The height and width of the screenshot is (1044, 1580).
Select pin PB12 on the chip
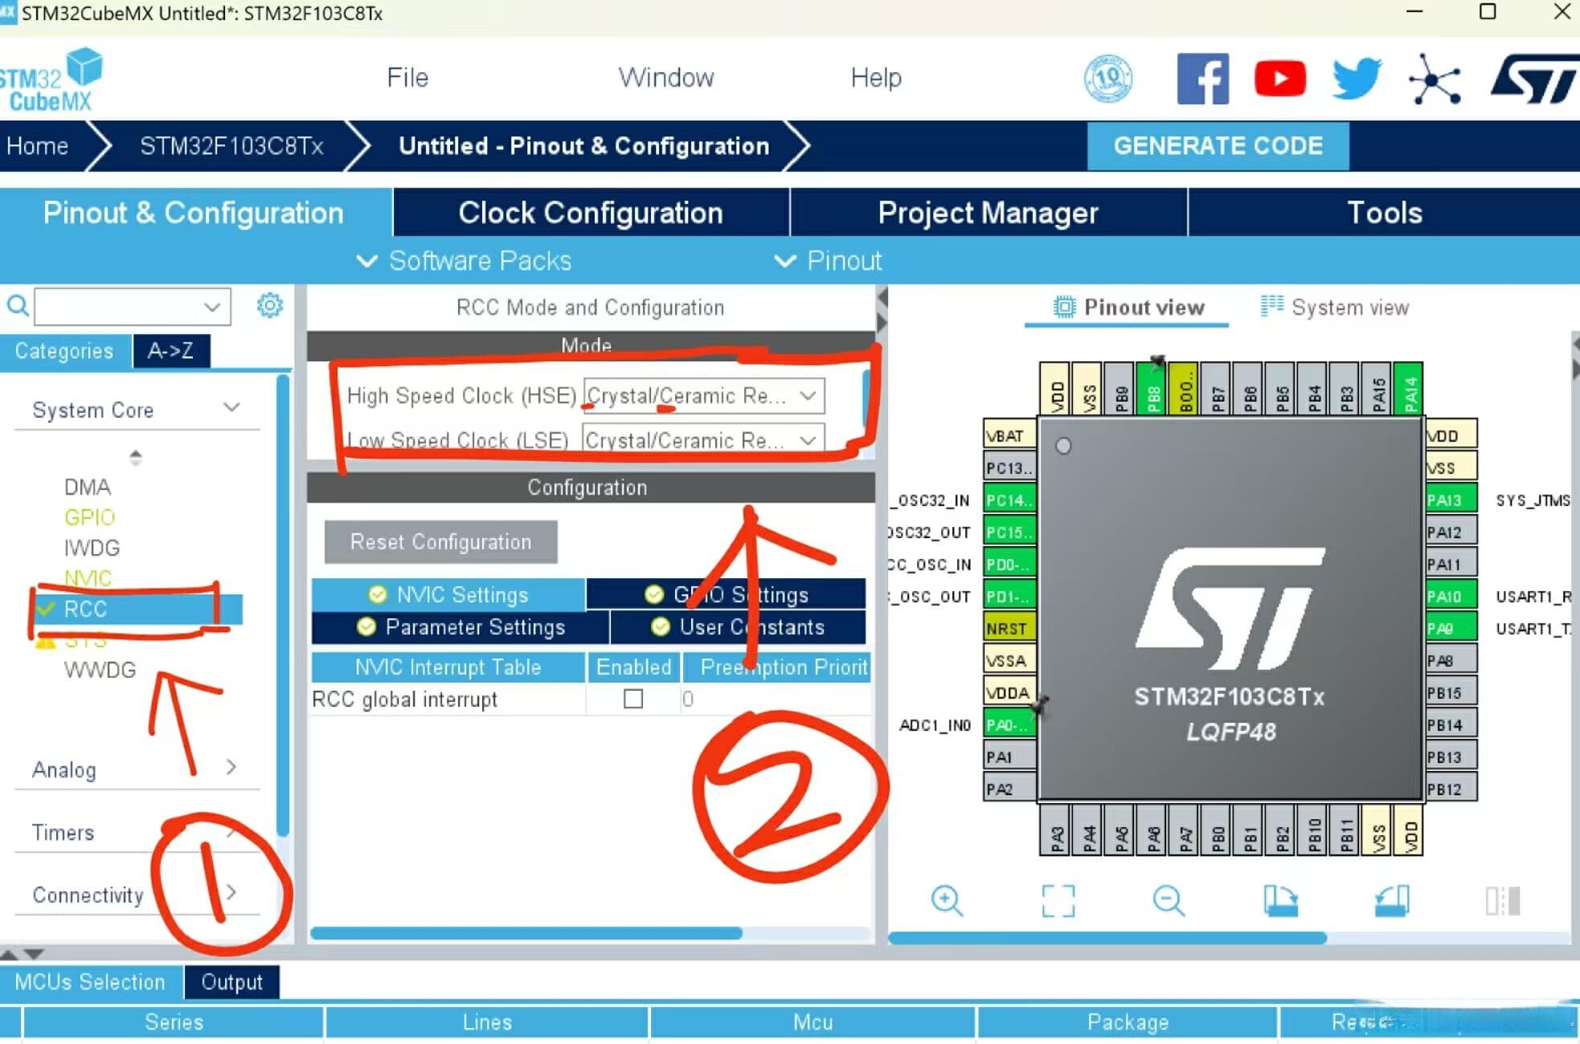1451,789
